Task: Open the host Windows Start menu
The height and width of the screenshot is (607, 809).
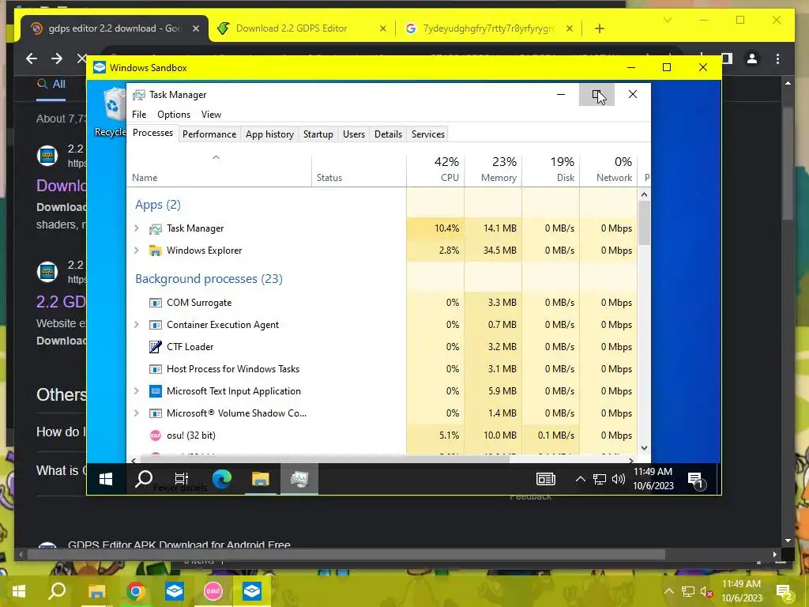Action: coord(19,591)
